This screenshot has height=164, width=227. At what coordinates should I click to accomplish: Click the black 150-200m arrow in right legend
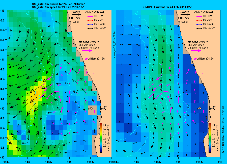click(x=199, y=28)
